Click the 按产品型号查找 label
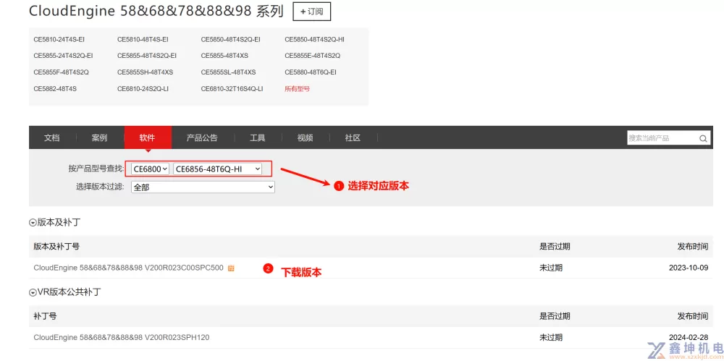Screen dimensions: 724x361 click(x=96, y=169)
